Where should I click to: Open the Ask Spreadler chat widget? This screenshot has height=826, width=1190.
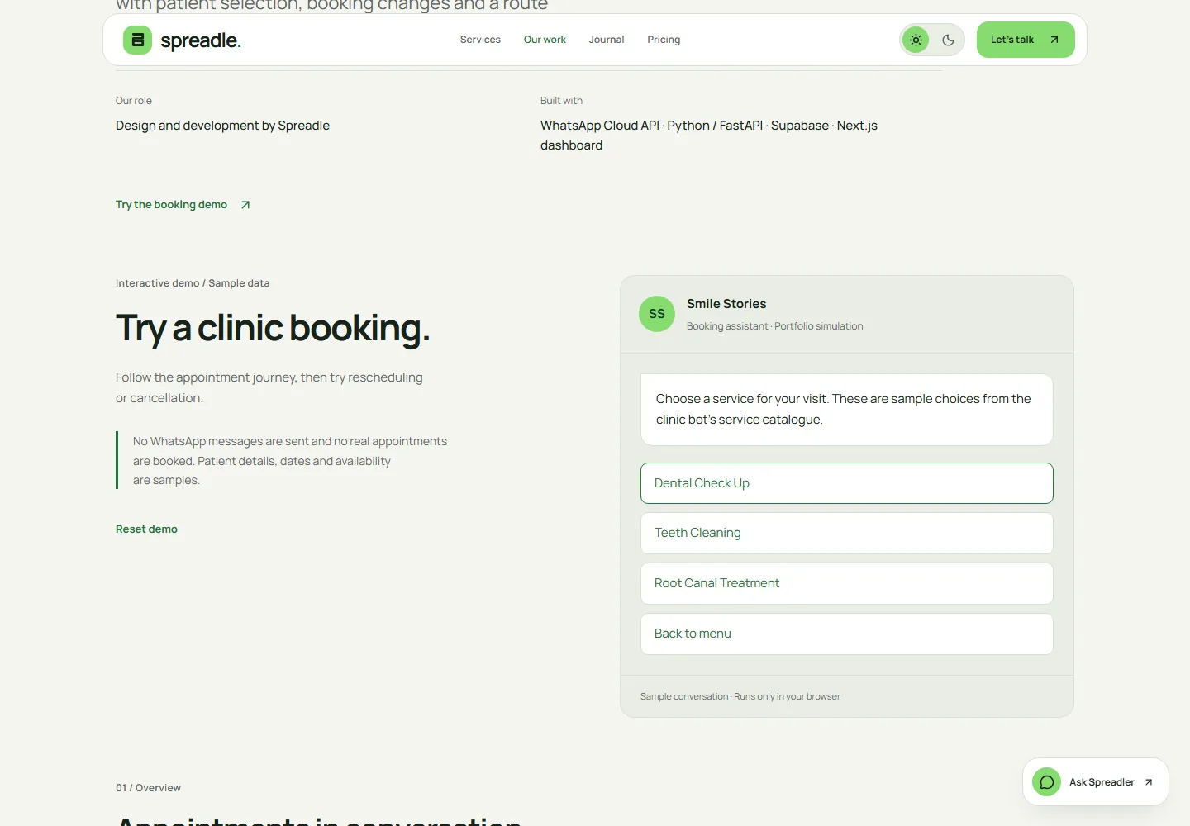pyautogui.click(x=1096, y=782)
